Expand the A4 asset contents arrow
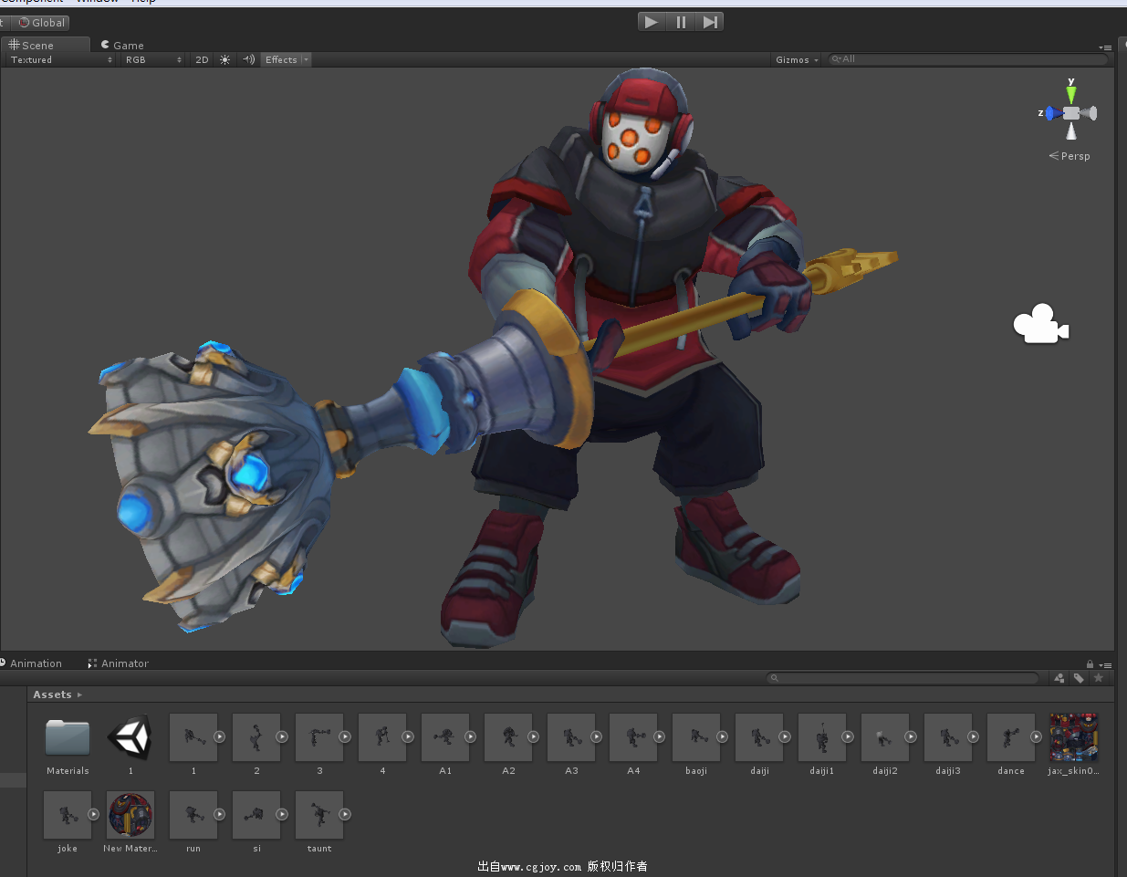The height and width of the screenshot is (877, 1127). coord(659,736)
